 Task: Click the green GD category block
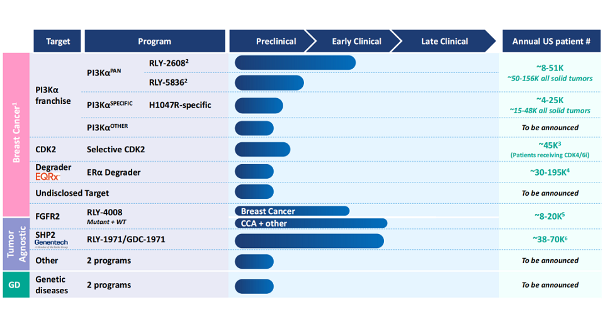16,284
